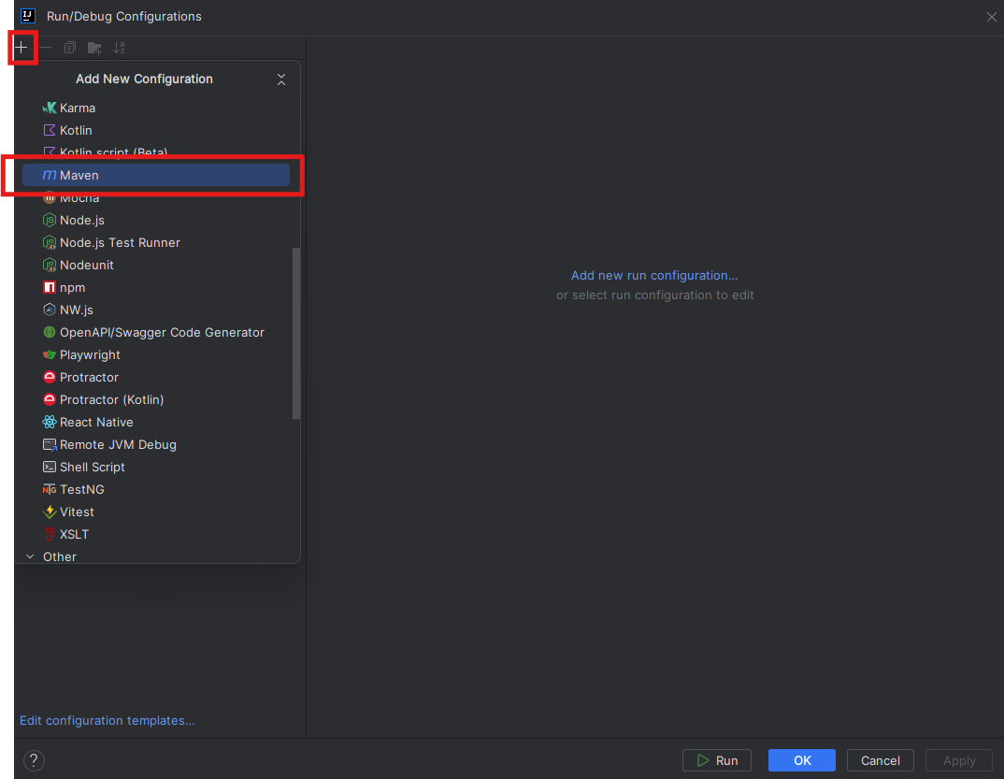Click the configuration list scrollbar
The width and height of the screenshot is (1004, 779).
(295, 333)
